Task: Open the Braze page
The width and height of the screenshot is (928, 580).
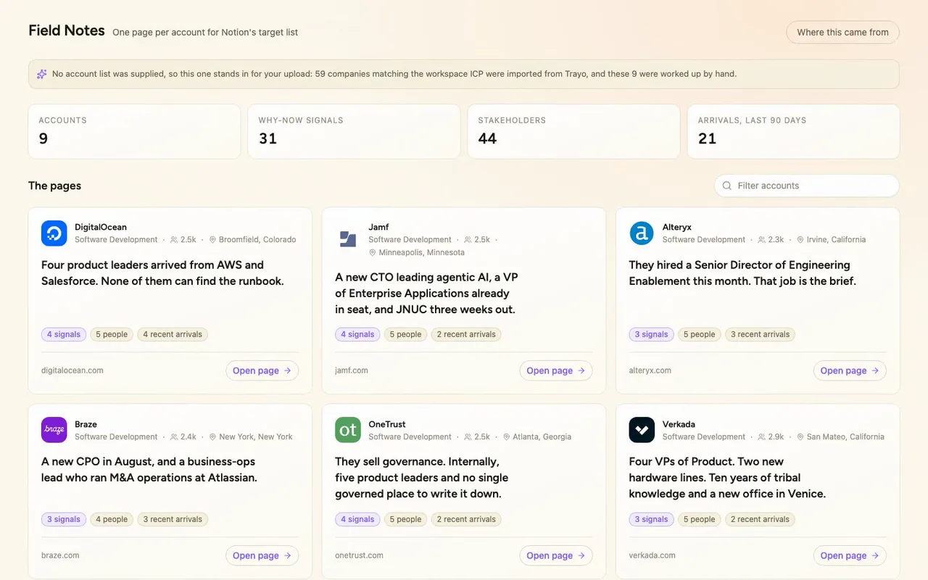Action: click(262, 555)
